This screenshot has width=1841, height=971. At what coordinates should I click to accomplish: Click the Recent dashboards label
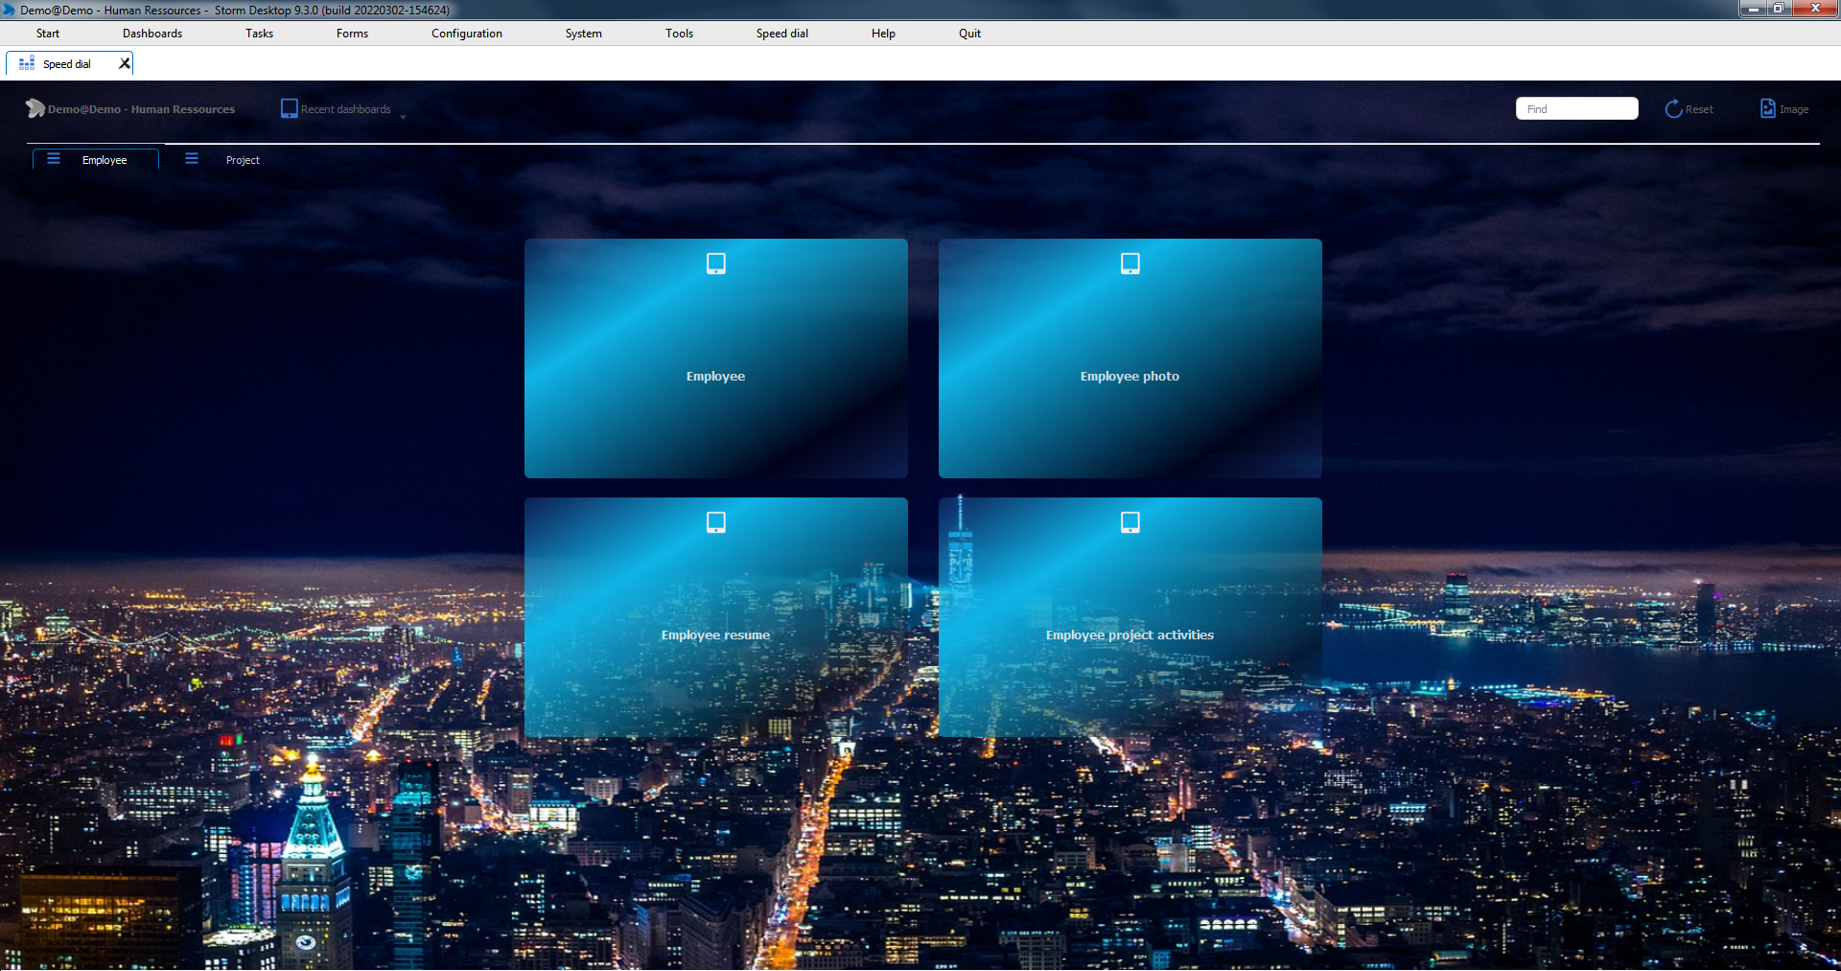[x=346, y=109]
